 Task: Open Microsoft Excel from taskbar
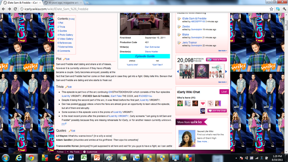(x=84, y=158)
